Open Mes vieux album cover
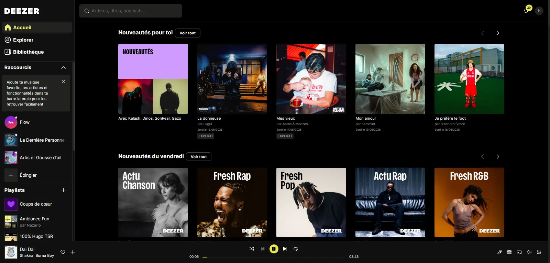This screenshot has width=550, height=263. 311,79
